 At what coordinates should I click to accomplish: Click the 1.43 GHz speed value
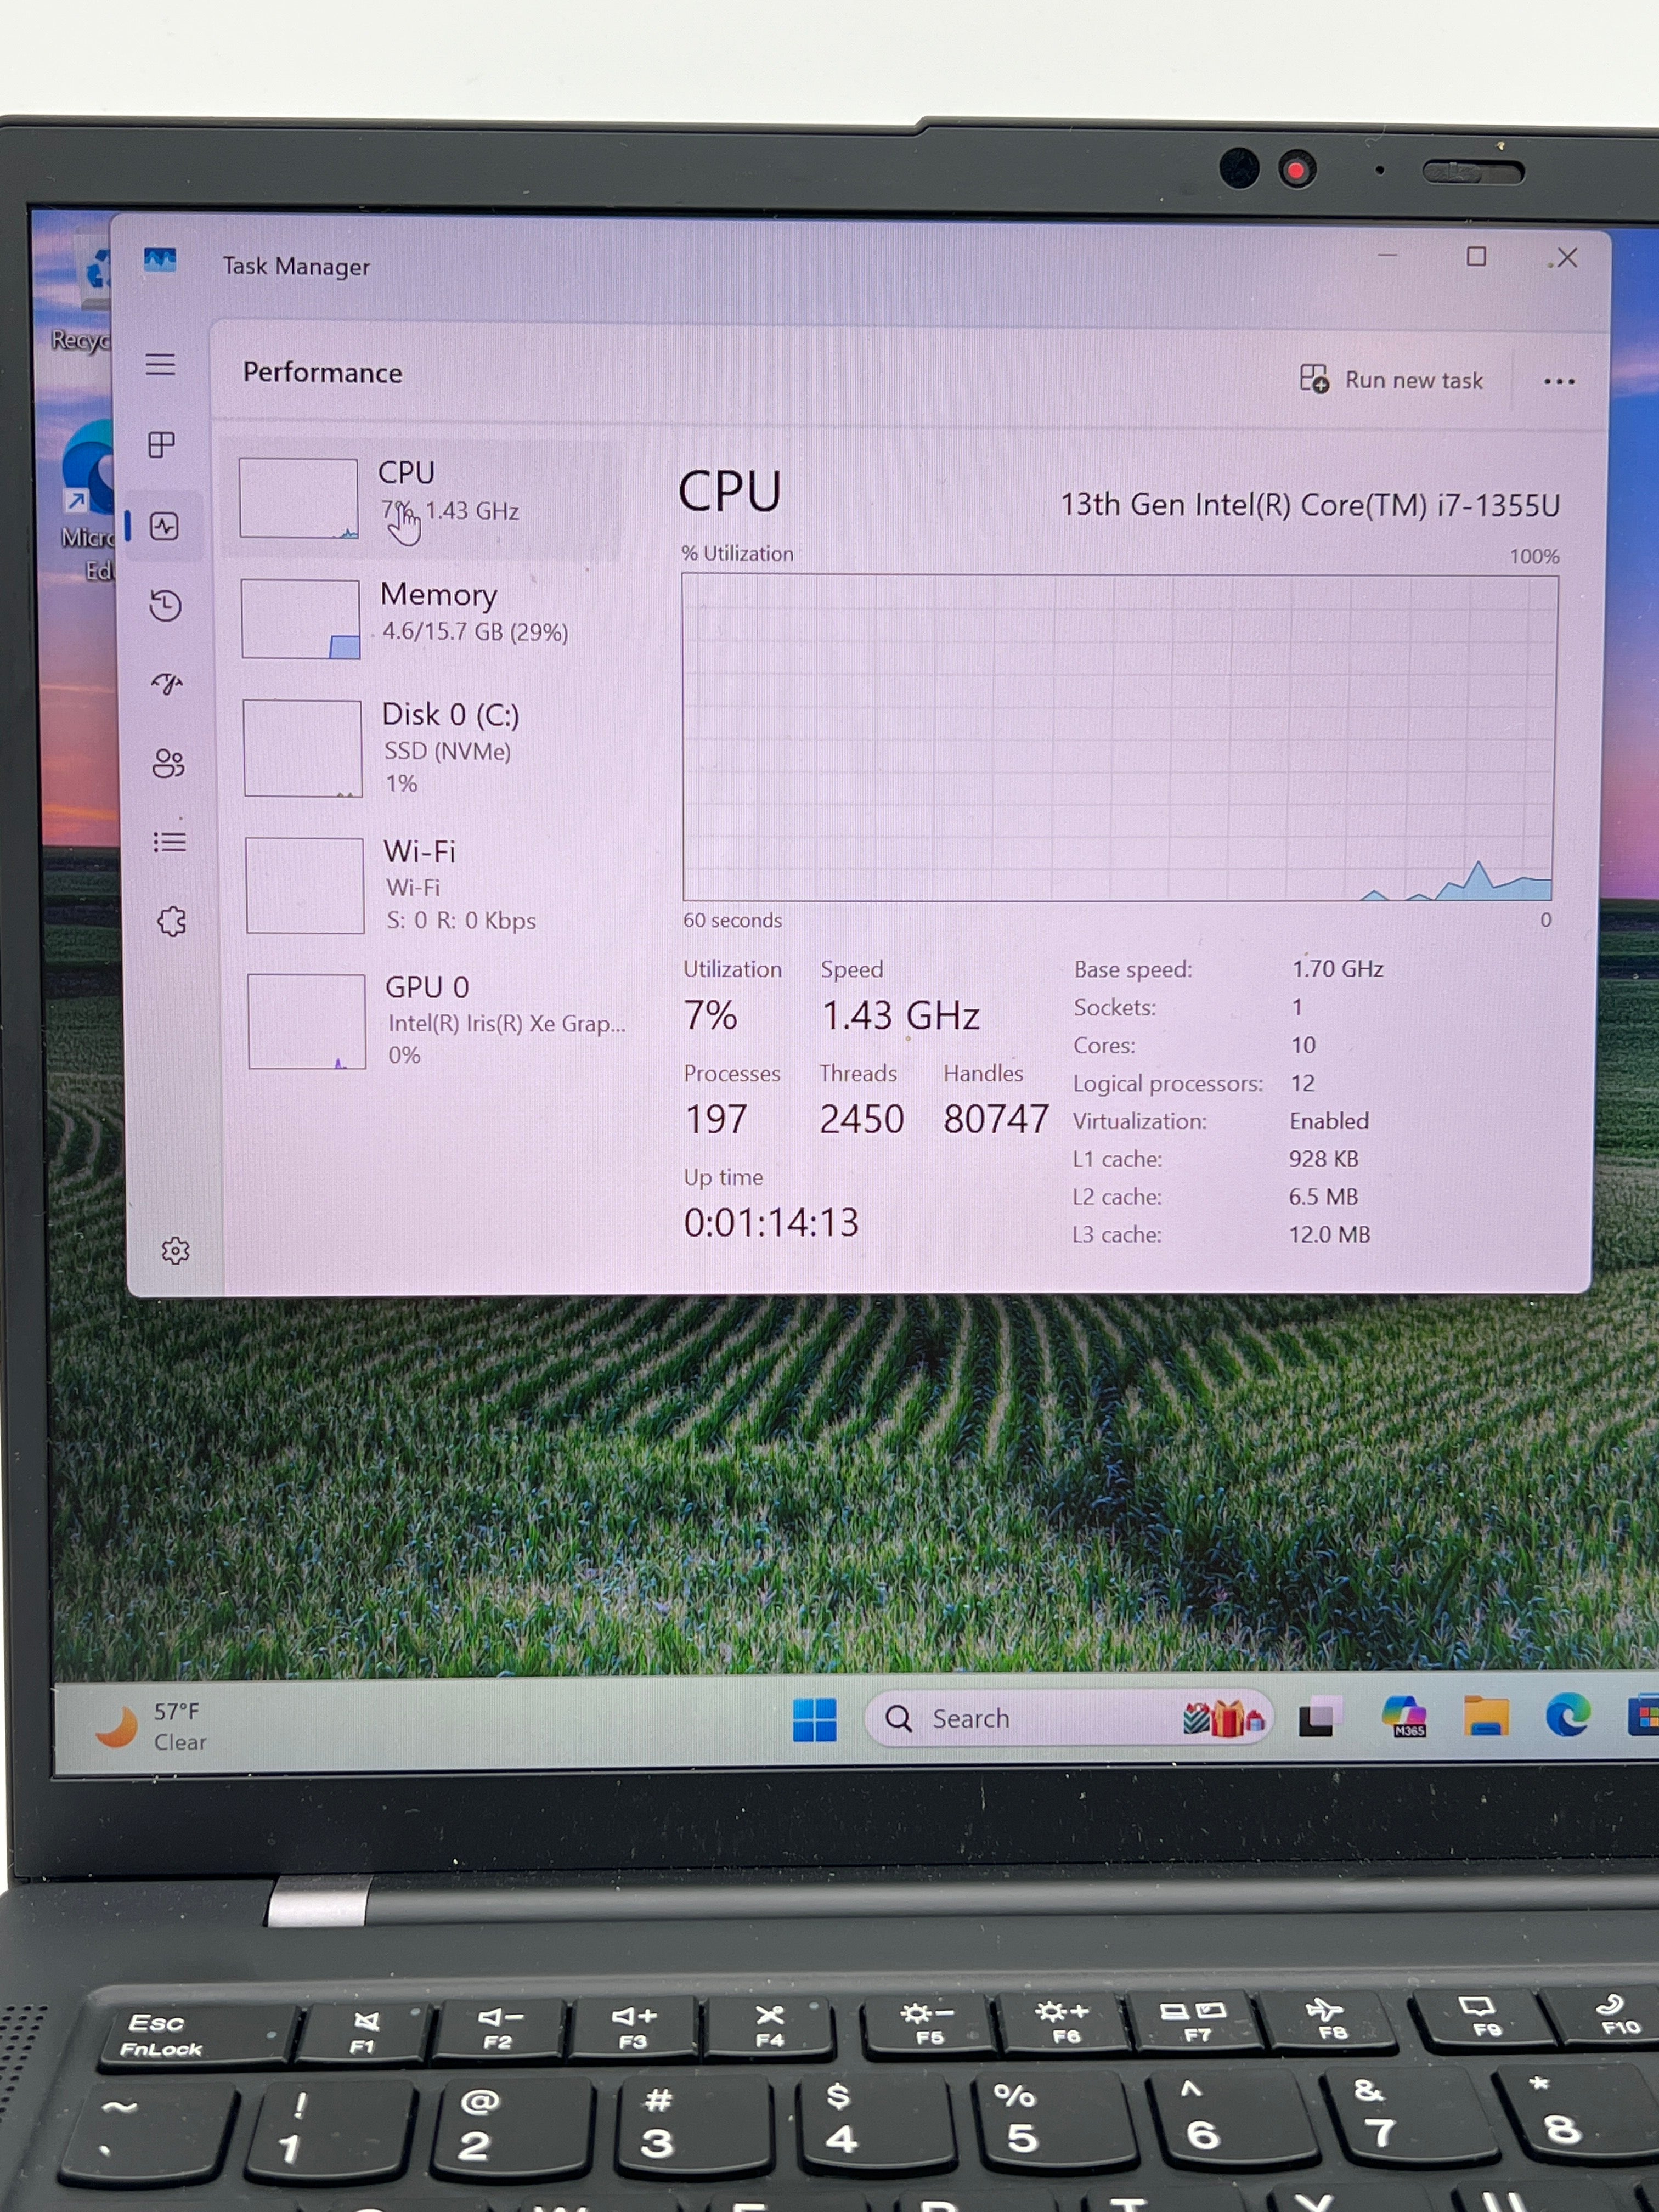click(x=900, y=1016)
